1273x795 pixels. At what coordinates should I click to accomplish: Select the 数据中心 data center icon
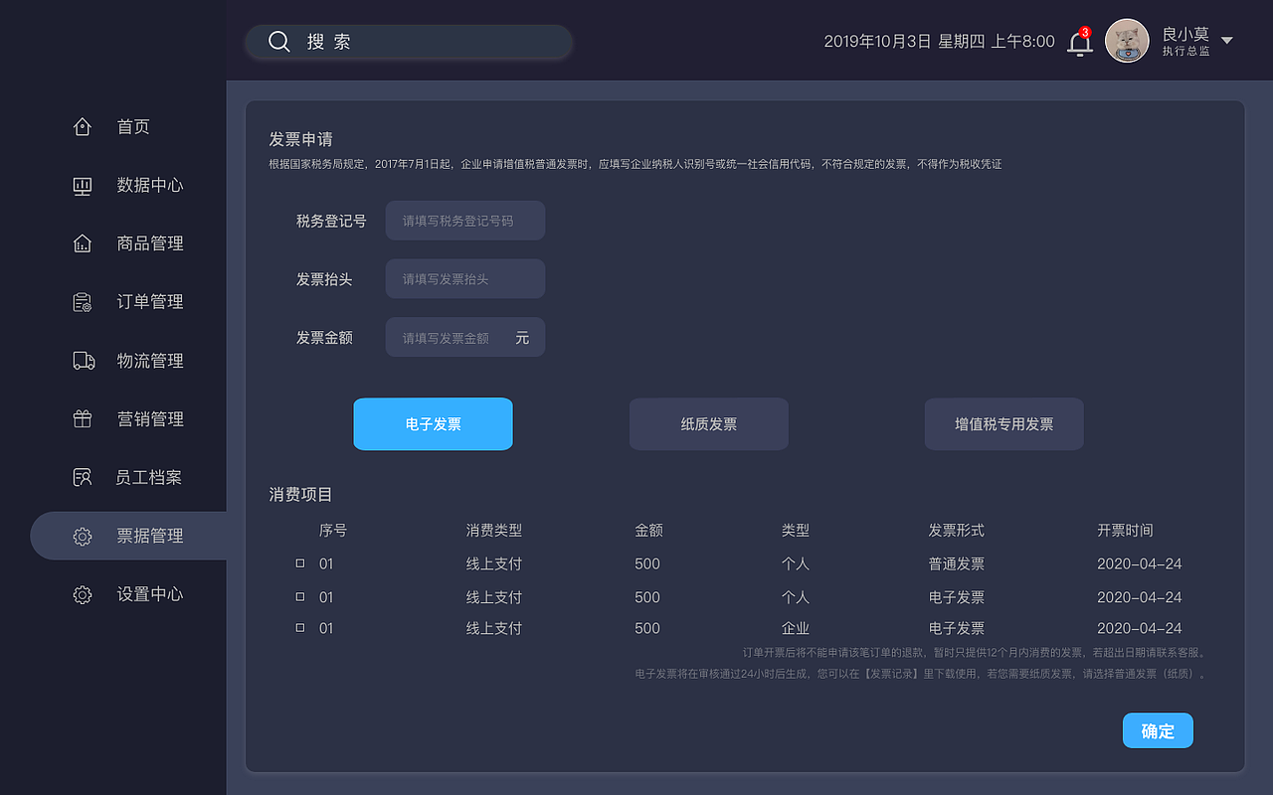(83, 185)
